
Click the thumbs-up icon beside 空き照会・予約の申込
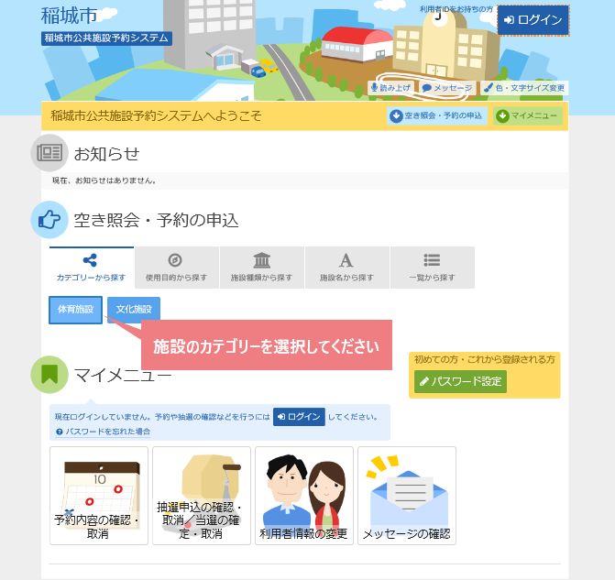[49, 220]
